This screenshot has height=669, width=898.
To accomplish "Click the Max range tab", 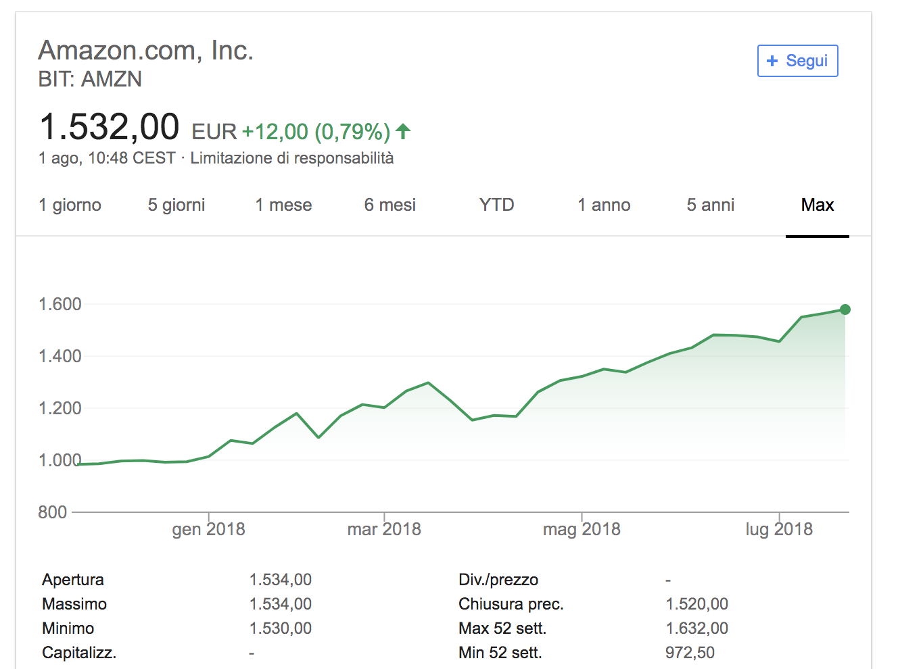I will (x=818, y=205).
